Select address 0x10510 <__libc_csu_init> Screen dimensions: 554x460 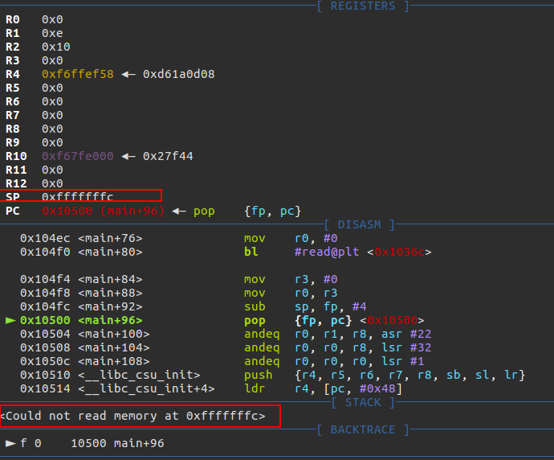[110, 375]
